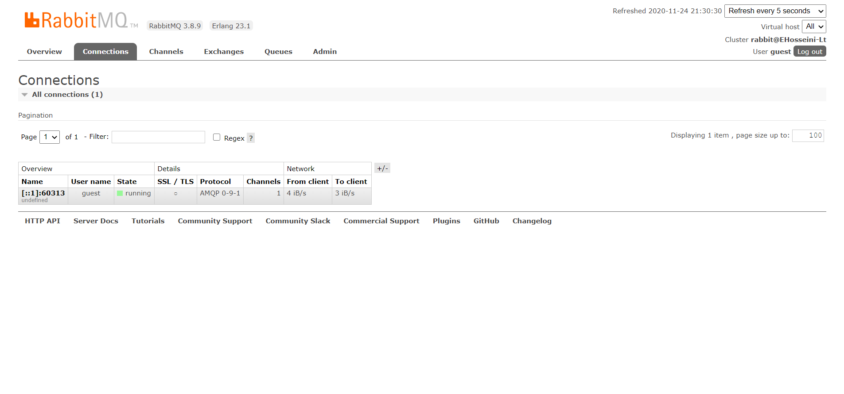Click the cluster name rabbit@EHosseini-Lt
Screen dimensions: 844x394
(788, 40)
